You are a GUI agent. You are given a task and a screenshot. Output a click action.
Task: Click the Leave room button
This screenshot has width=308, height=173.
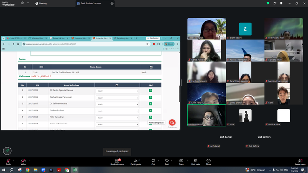300,161
